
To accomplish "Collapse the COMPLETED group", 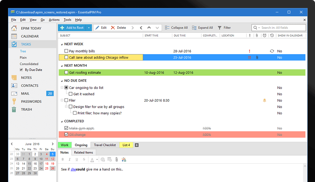I will (62, 121).
